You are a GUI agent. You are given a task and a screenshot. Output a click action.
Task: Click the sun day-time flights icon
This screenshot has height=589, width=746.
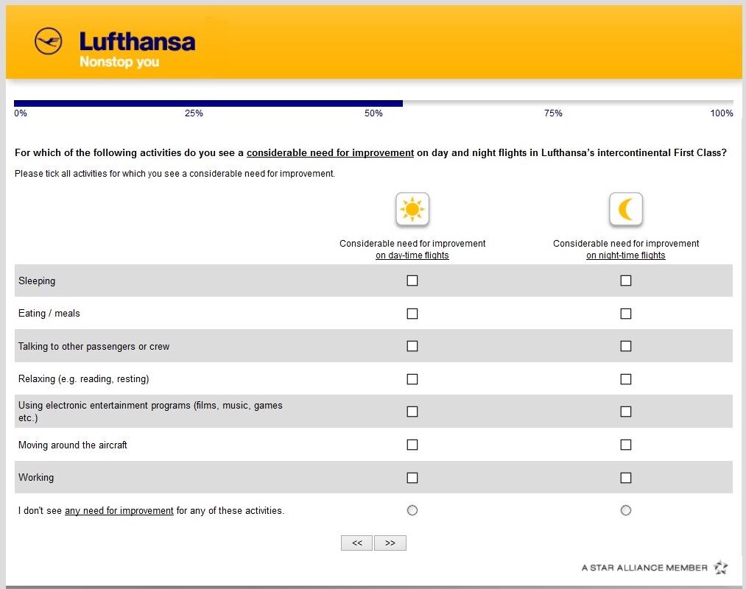point(412,210)
